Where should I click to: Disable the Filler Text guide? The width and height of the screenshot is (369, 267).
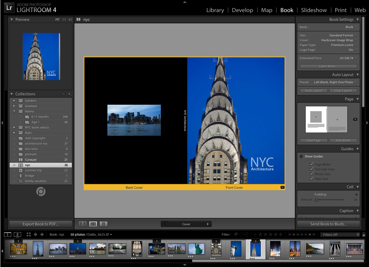(312, 179)
